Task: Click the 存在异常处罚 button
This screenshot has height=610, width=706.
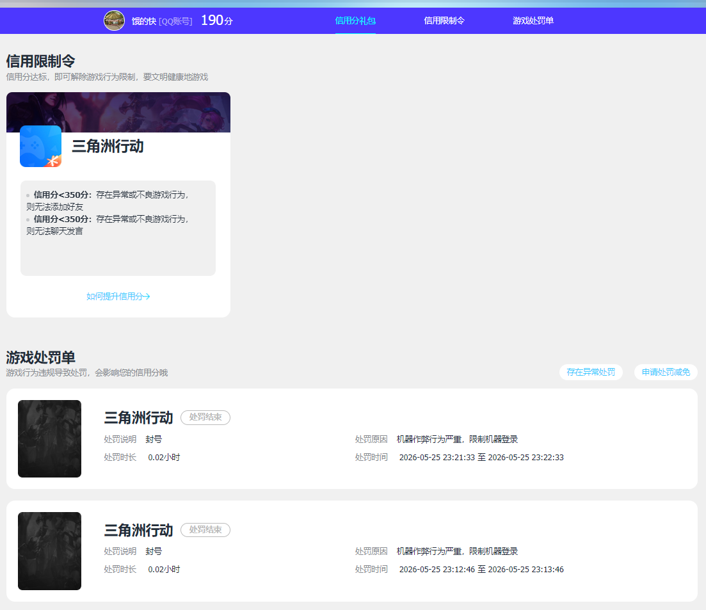Action: [x=591, y=373]
